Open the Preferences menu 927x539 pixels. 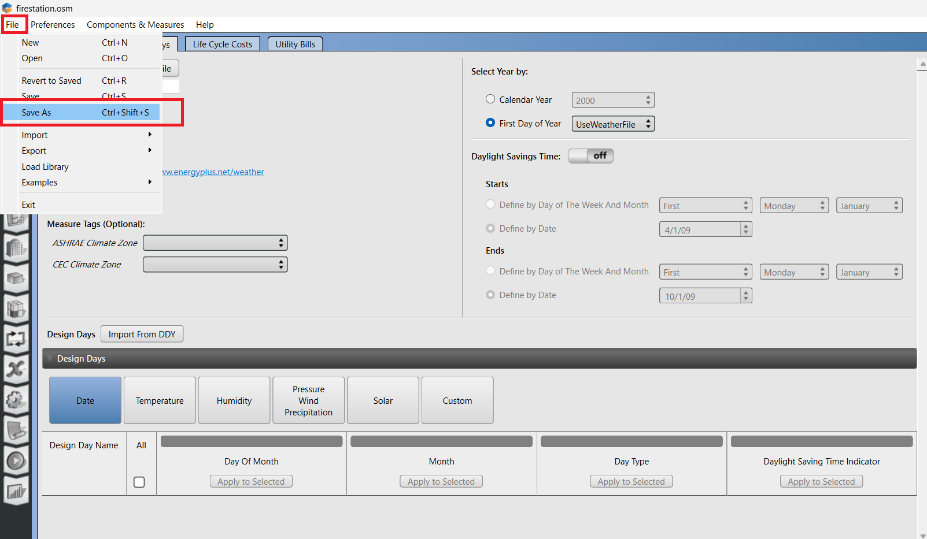click(x=53, y=25)
